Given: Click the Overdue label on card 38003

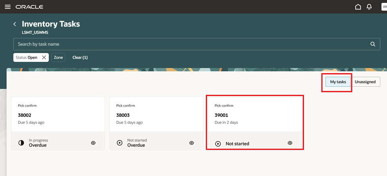Looking at the screenshot, I should tap(136, 145).
